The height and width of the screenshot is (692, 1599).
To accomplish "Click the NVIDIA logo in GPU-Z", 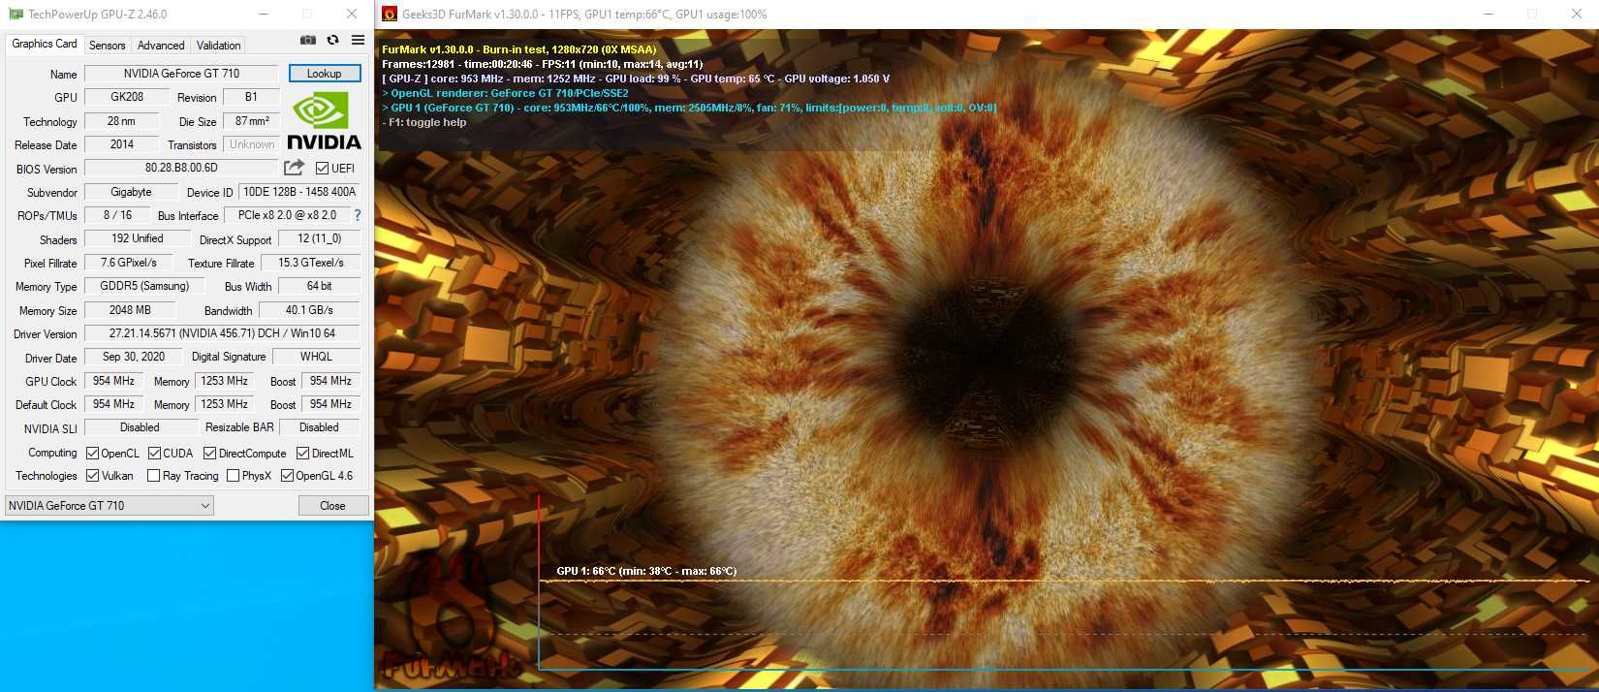I will click(324, 121).
